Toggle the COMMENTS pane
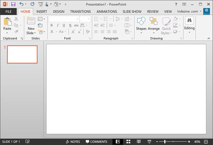Screen dimensions: 213x145 tap(96, 142)
